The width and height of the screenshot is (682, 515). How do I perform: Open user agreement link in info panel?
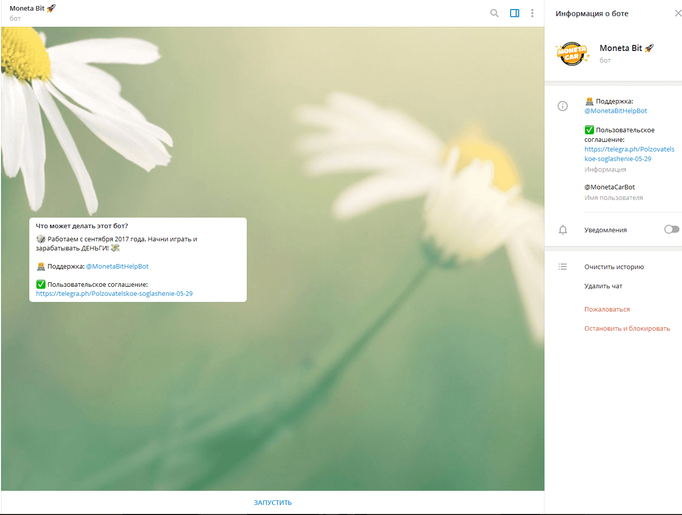[x=629, y=153]
